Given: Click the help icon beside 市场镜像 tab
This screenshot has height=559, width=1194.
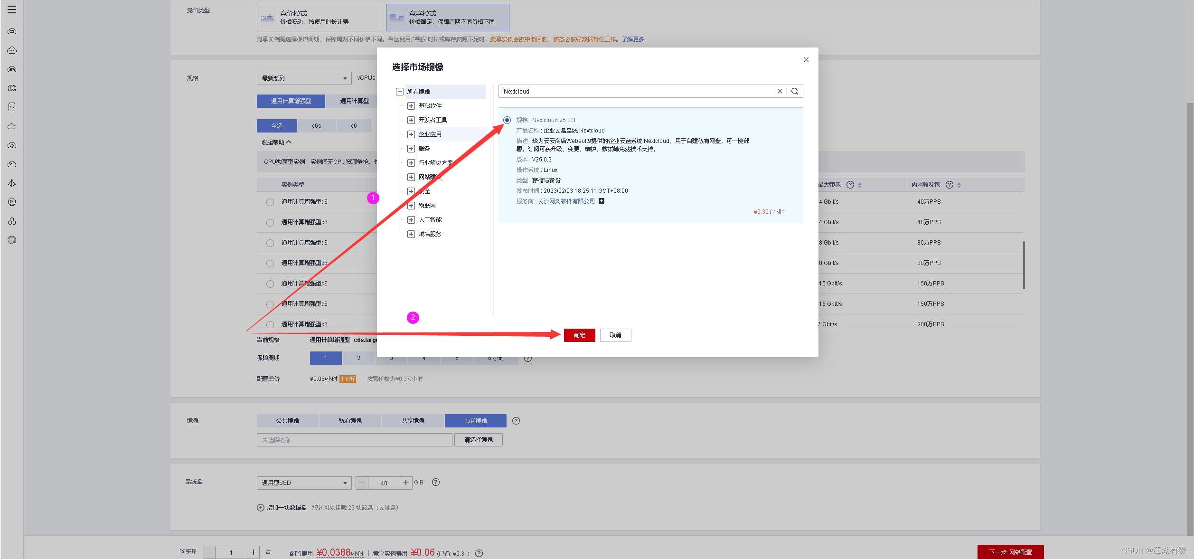Looking at the screenshot, I should pyautogui.click(x=516, y=421).
